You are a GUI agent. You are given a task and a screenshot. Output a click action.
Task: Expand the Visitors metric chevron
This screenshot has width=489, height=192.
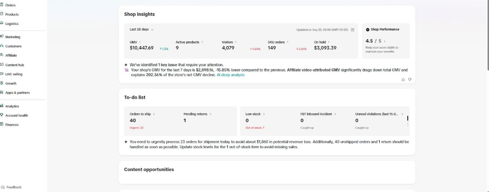pos(235,42)
